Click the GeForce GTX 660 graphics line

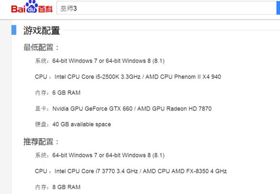[123, 109]
